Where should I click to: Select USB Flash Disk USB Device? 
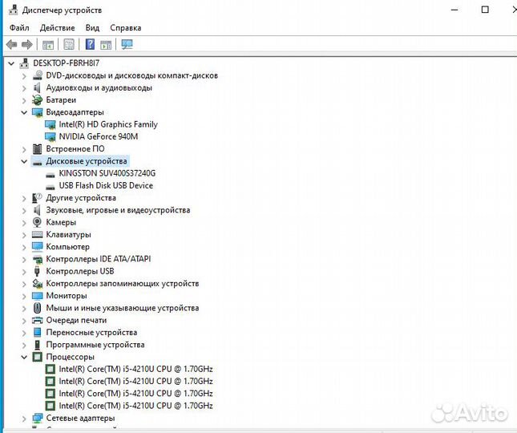coord(106,186)
